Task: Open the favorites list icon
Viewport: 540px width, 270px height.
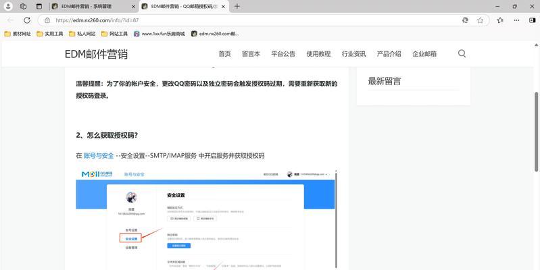Action: (500, 20)
